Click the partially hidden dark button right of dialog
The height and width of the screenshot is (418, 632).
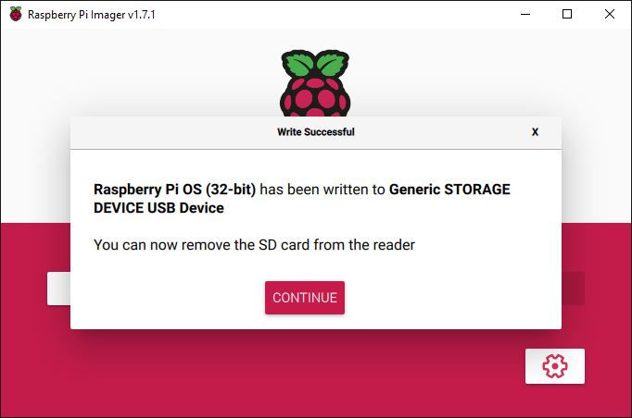[x=573, y=289]
